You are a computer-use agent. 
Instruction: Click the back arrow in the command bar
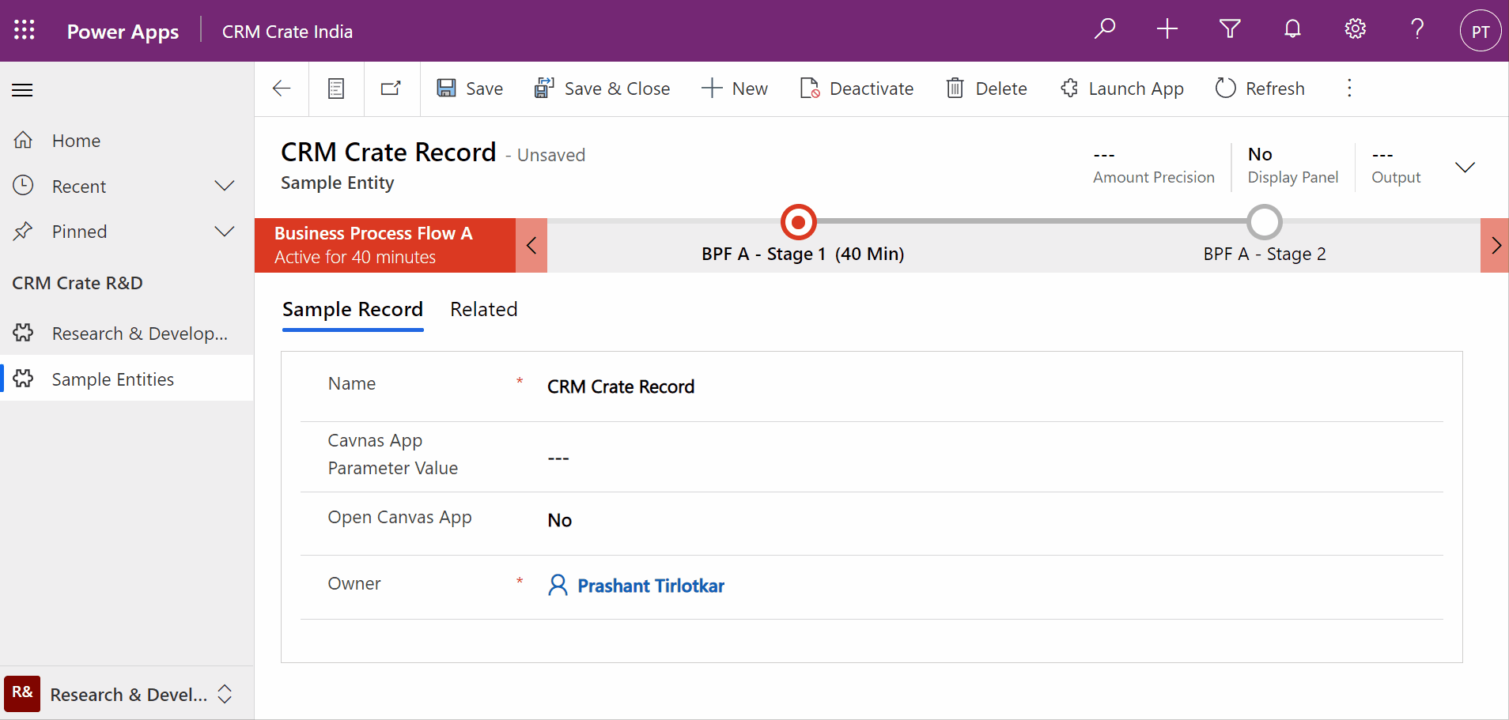[x=282, y=89]
